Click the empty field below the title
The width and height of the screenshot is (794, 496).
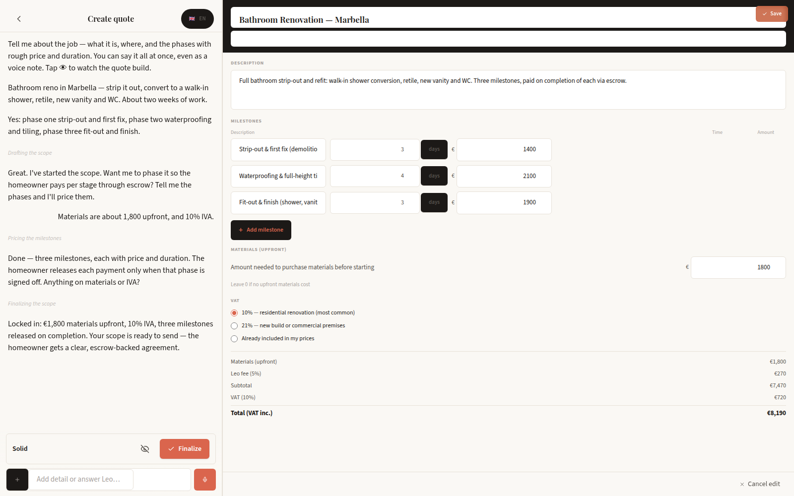pos(508,39)
